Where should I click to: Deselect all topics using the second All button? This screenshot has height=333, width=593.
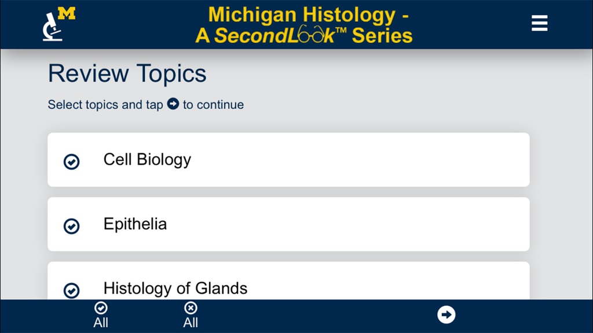click(x=191, y=315)
